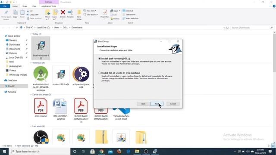
Task: Switch to the Share ribbon tab
Action: click(25, 6)
